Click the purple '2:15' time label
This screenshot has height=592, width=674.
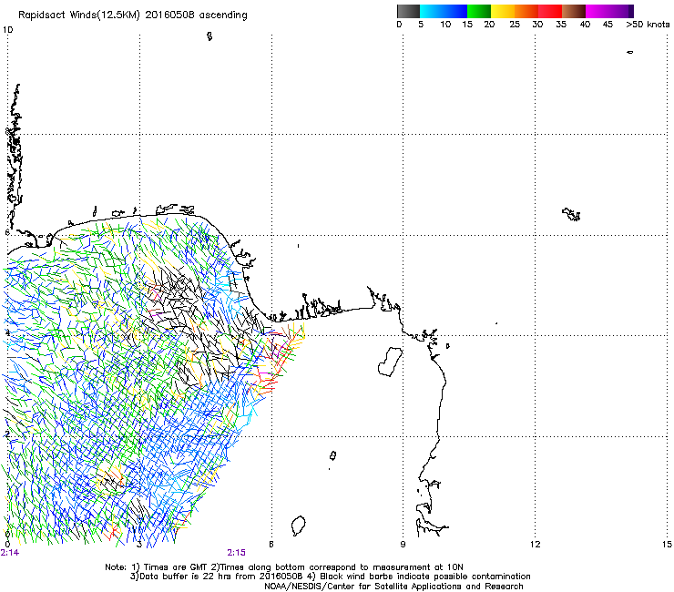pos(237,553)
